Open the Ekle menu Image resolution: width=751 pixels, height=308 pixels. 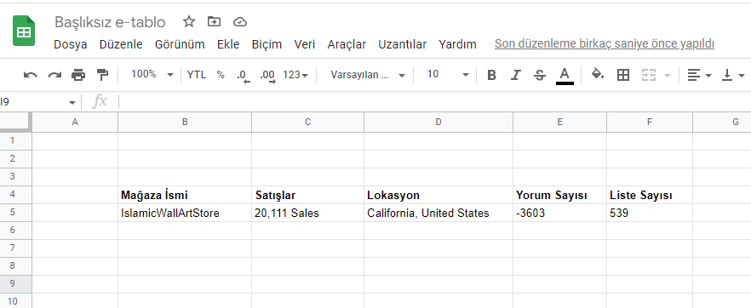[228, 44]
